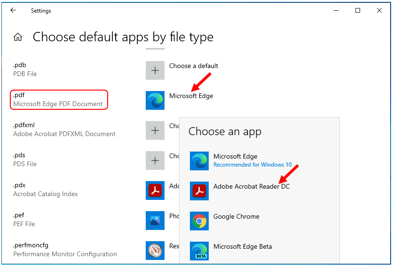Image resolution: width=393 pixels, height=267 pixels.
Task: Pick Microsoft Edge Beta from app list
Action: coord(243,246)
